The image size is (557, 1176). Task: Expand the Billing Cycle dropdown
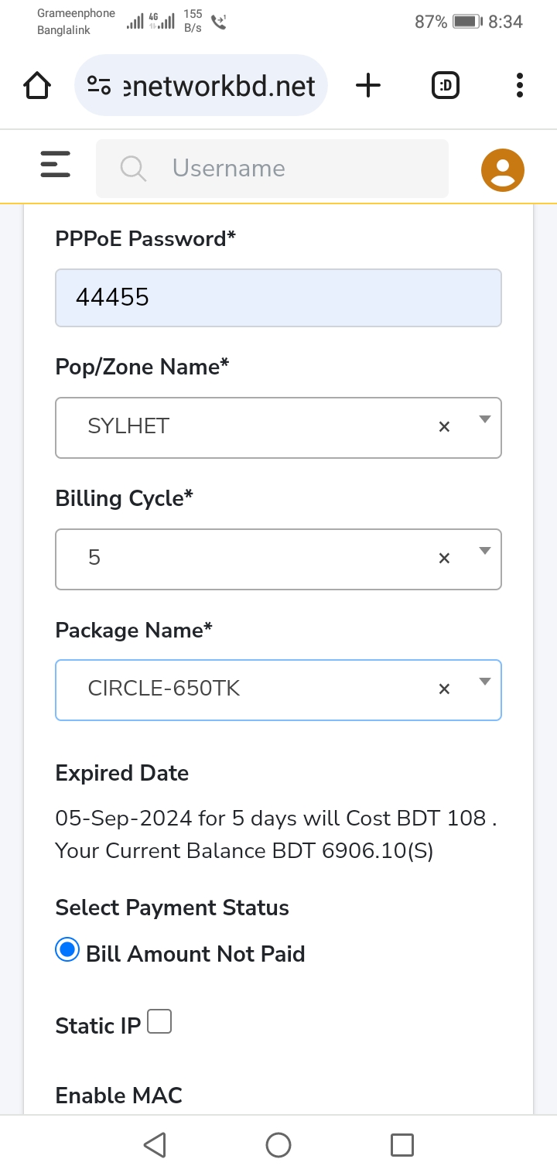point(485,551)
